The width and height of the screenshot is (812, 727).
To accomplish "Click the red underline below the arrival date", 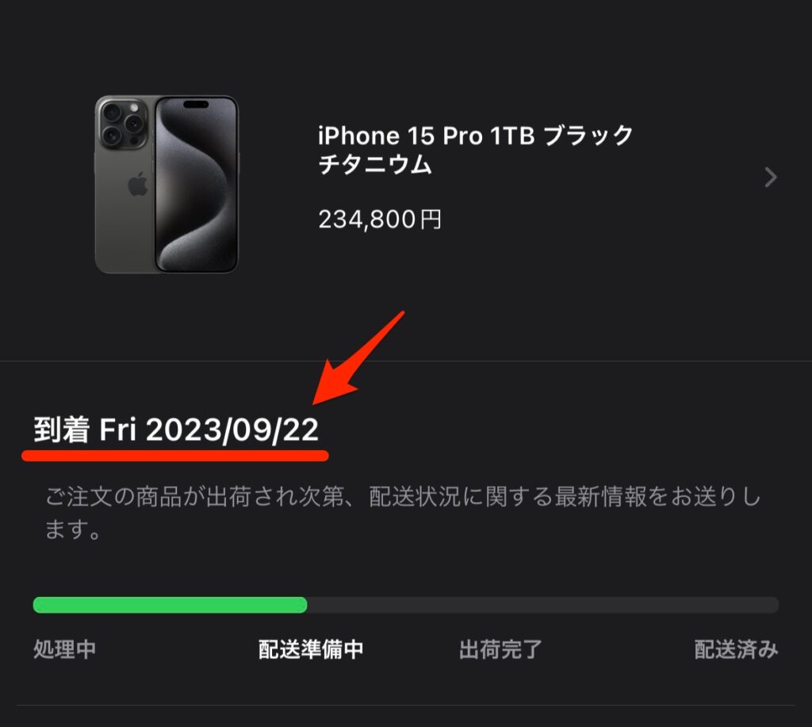I will click(x=175, y=455).
